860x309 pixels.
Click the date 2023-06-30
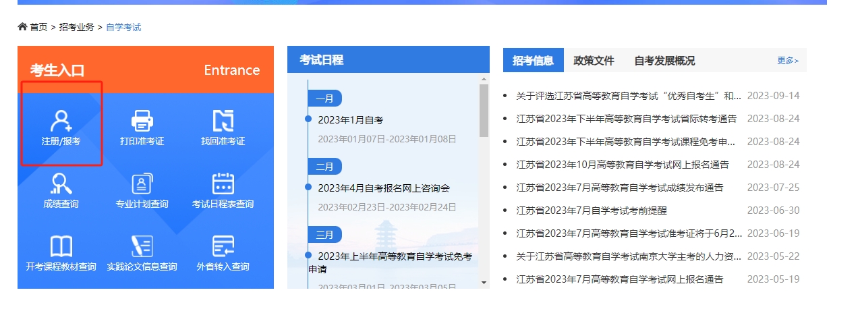[x=773, y=210]
